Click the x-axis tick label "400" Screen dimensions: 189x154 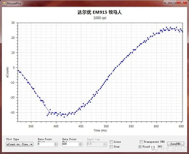click(56, 126)
